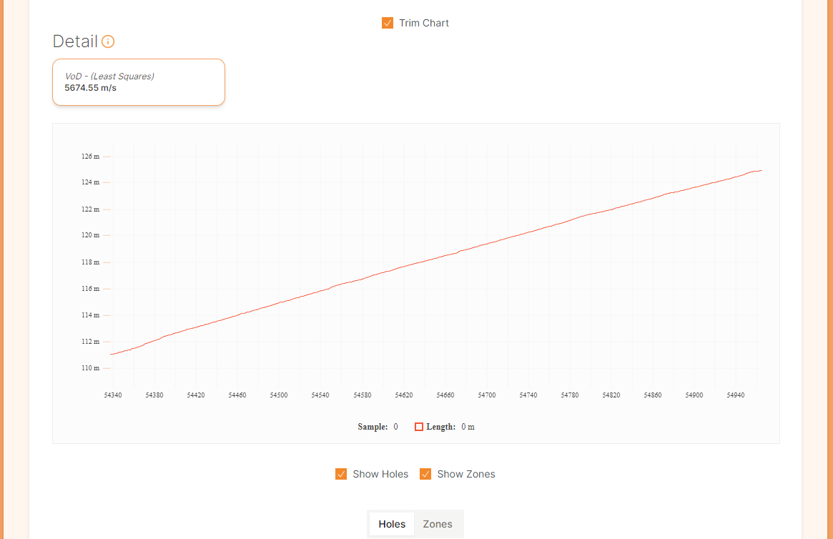Click the 110 m y-axis label
This screenshot has height=539, width=833.
(90, 368)
